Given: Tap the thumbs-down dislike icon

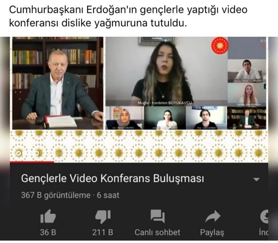Looking at the screenshot, I should pyautogui.click(x=103, y=216).
